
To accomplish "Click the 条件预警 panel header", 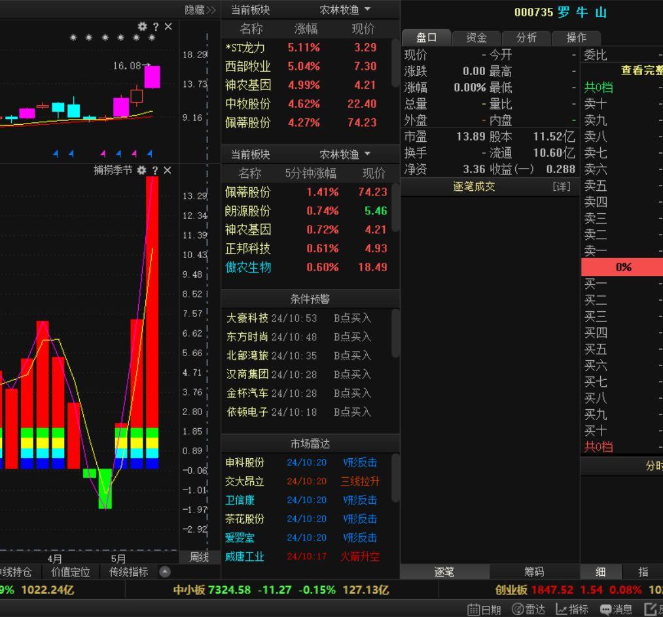I will point(310,299).
